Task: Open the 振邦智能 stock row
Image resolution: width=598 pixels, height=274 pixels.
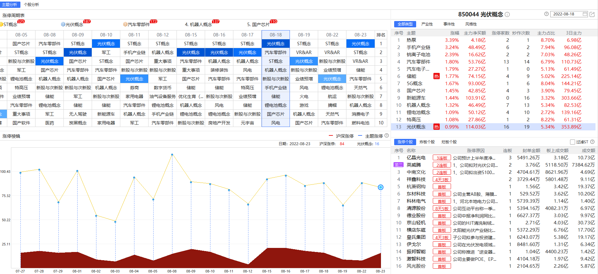Action: 494,252
